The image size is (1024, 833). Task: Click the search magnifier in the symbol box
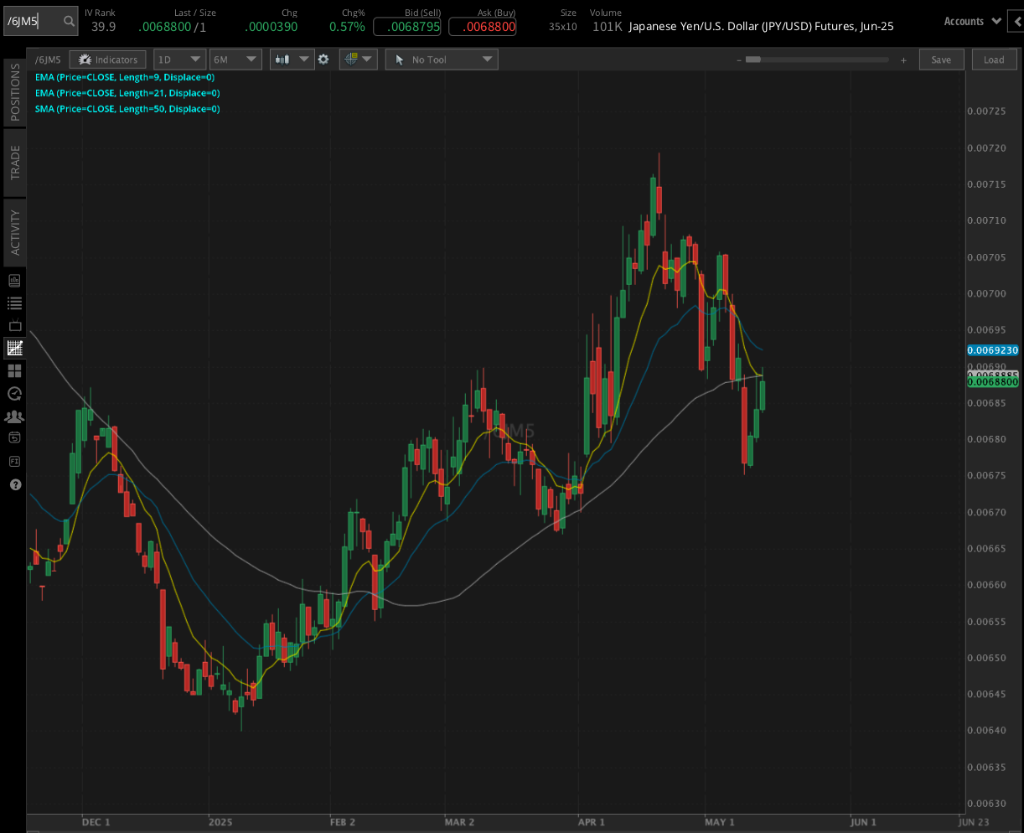click(70, 21)
